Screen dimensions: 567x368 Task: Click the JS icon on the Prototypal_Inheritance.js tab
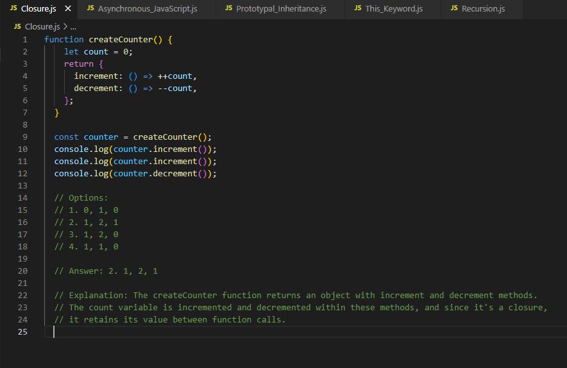pyautogui.click(x=229, y=8)
